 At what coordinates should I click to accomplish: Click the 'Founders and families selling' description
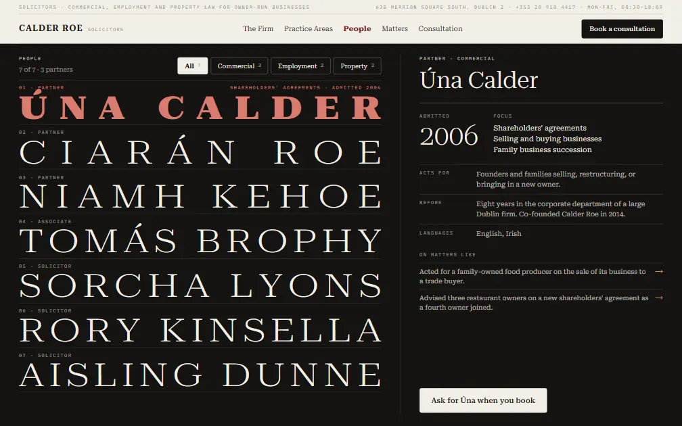pos(556,179)
